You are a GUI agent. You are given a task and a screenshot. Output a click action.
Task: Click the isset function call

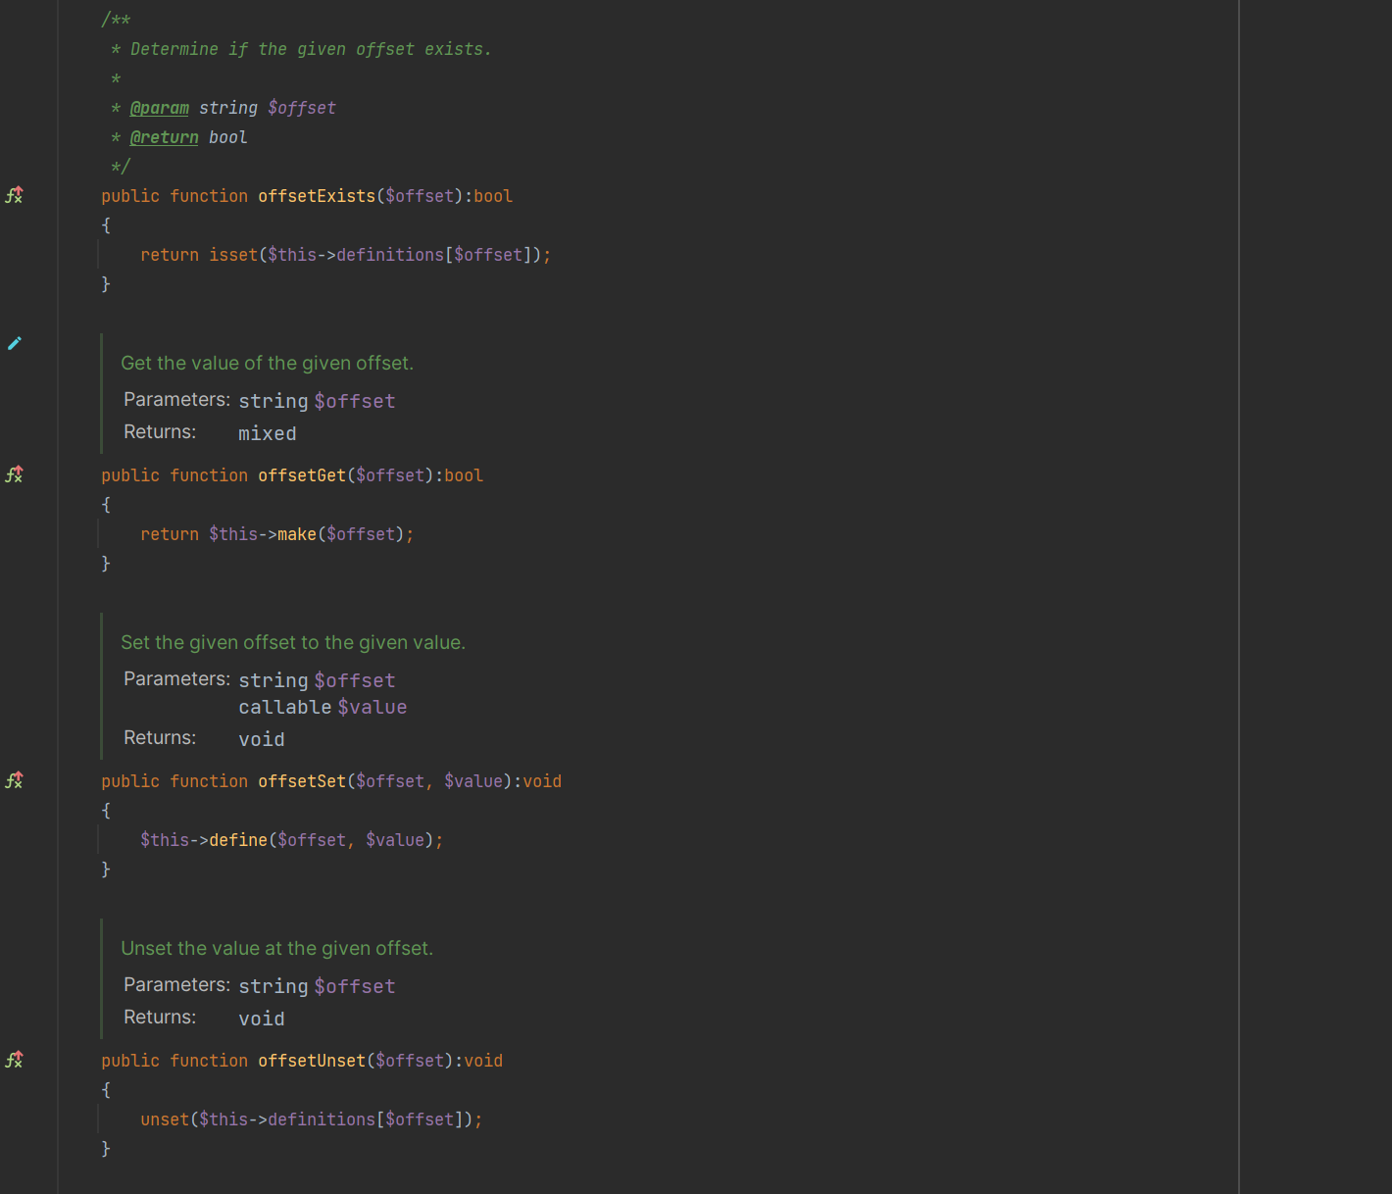coord(232,254)
